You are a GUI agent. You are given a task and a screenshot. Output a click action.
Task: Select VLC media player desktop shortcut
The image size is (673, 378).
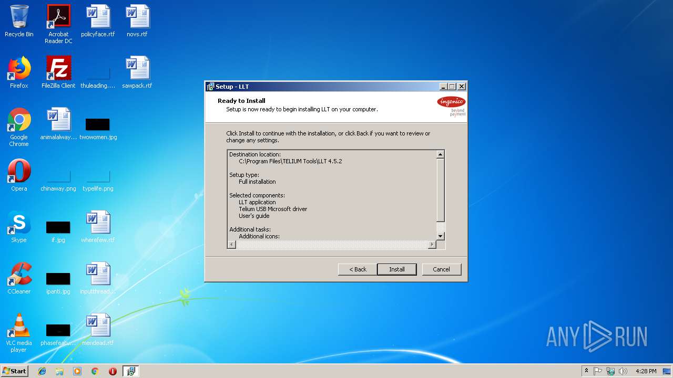19,333
